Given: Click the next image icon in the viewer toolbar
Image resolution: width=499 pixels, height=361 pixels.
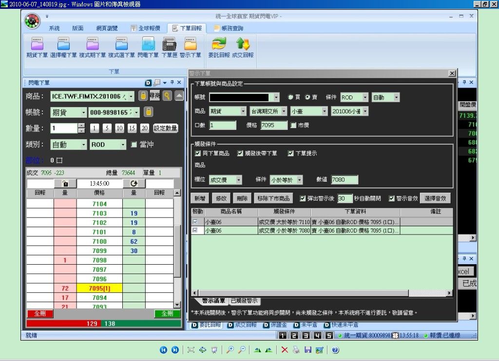Looking at the screenshot, I should click(x=175, y=350).
